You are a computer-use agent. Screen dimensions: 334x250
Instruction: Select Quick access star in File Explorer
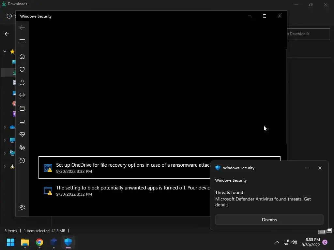tap(12, 51)
